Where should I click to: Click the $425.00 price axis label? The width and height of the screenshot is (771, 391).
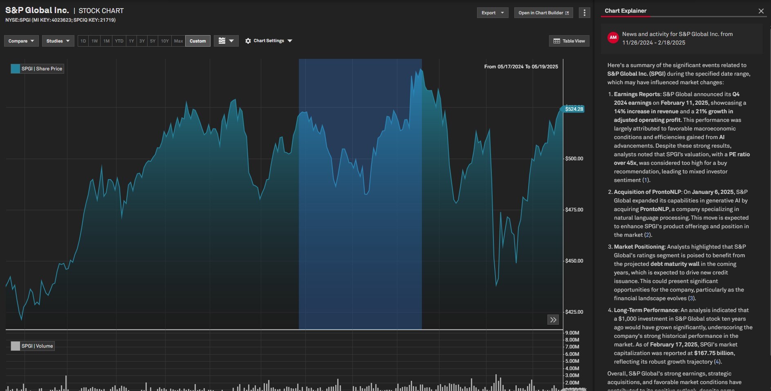[574, 312]
